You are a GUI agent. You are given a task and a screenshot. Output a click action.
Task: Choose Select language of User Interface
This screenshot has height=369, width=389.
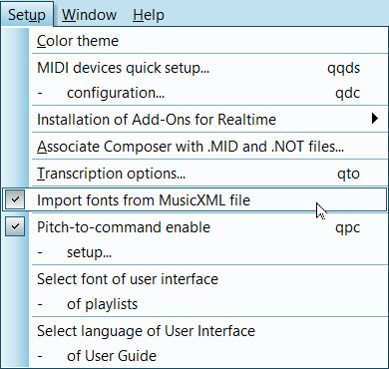(209, 331)
